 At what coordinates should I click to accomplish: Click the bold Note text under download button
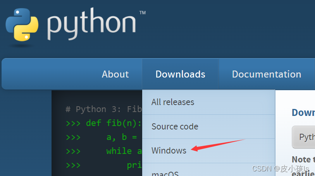click(x=301, y=159)
